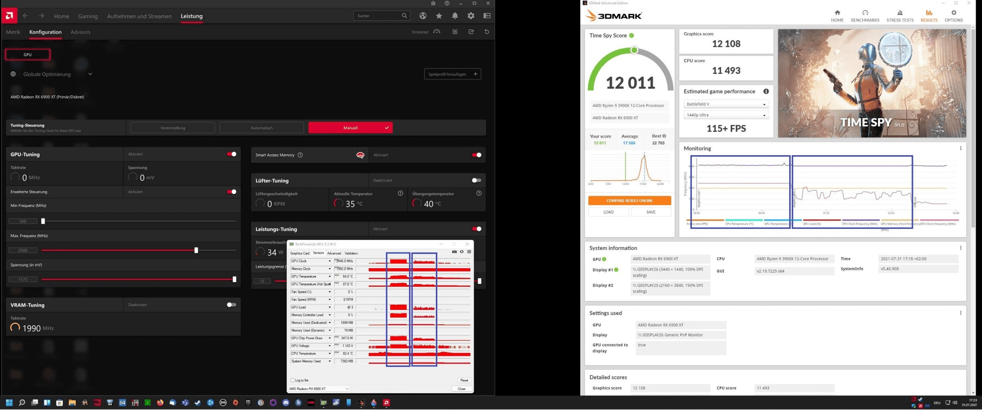Screen dimensions: 982x410
Task: Open System information three-dot menu
Action: pos(960,248)
